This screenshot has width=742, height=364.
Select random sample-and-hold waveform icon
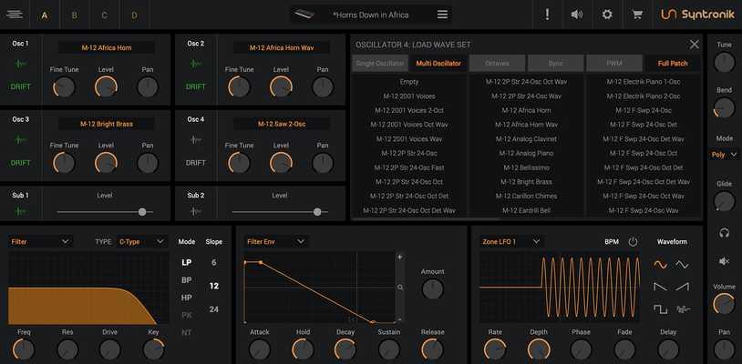[682, 309]
